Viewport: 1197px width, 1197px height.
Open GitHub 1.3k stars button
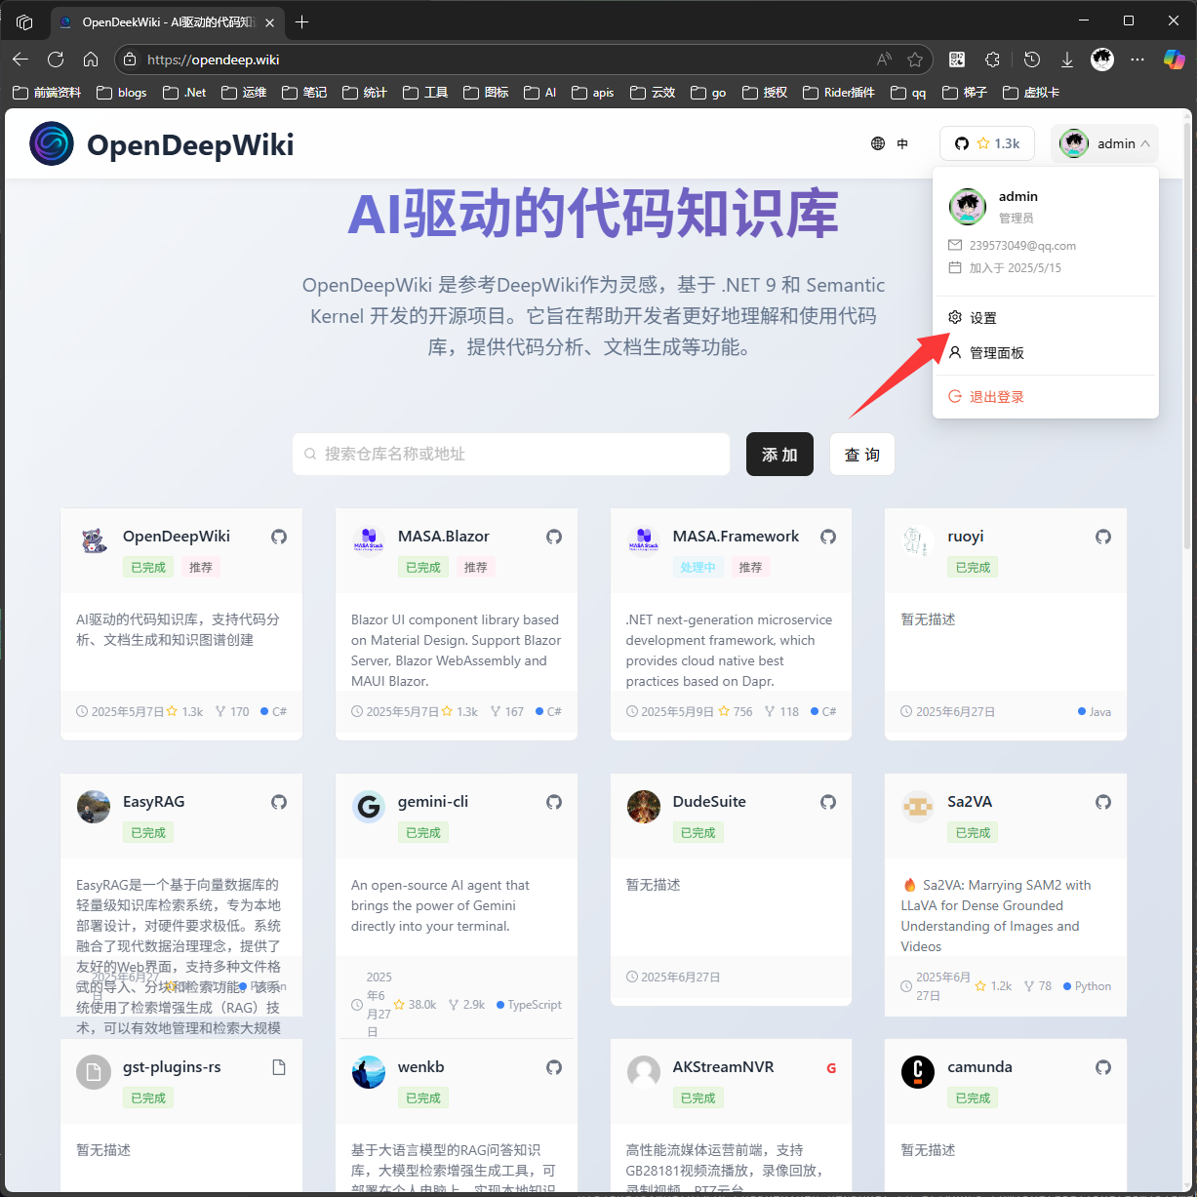tap(986, 143)
